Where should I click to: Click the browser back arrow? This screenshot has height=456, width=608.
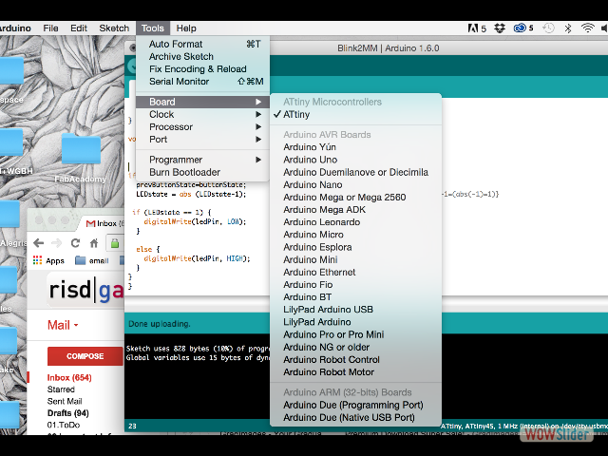(38, 243)
